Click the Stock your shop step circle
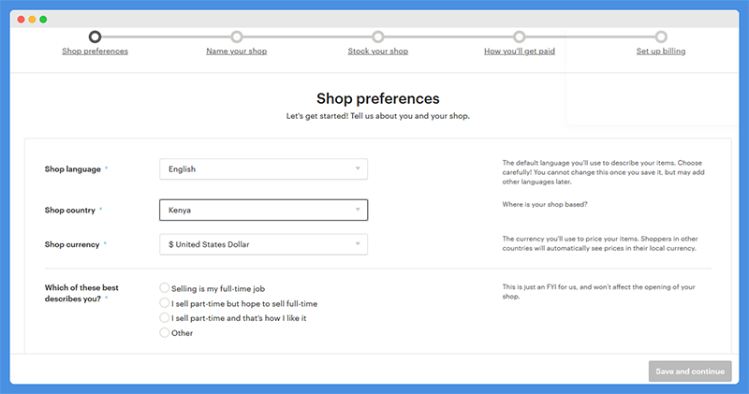Viewport: 749px width, 394px height. (378, 36)
